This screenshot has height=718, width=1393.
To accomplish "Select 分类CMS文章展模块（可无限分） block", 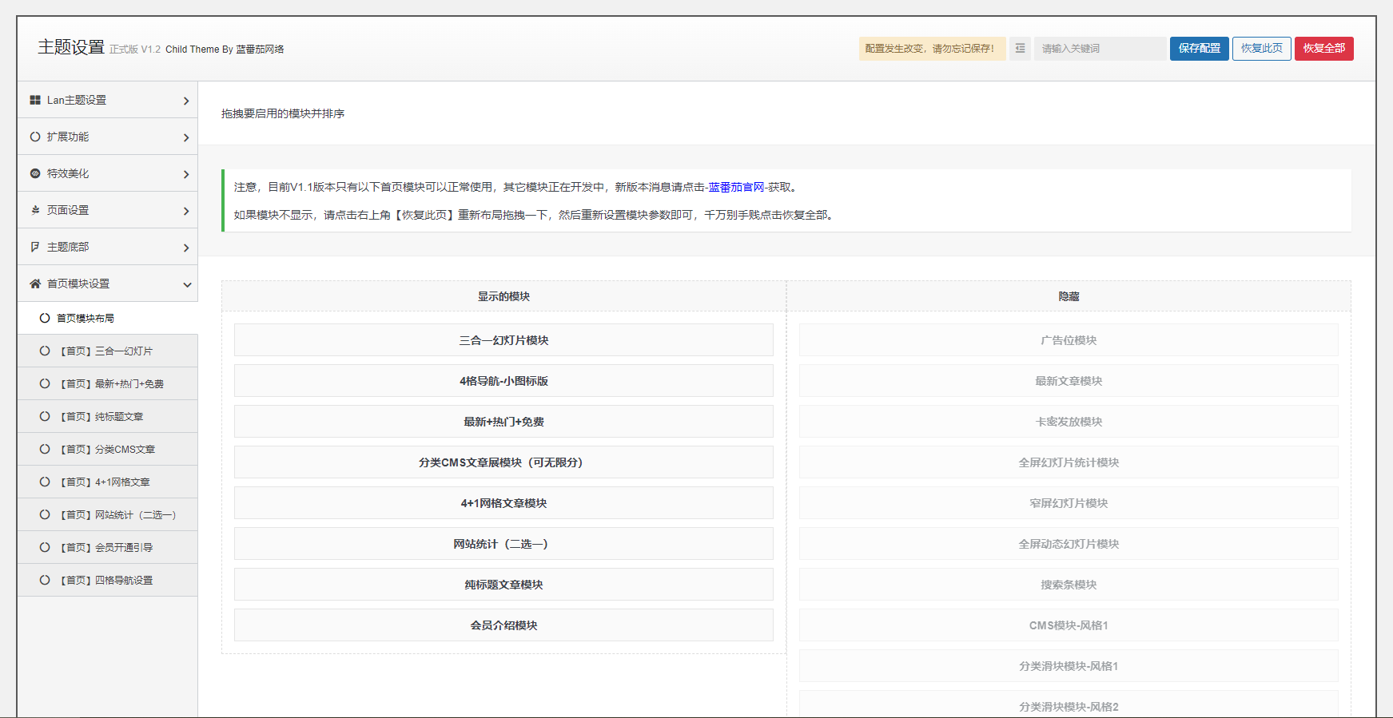I will [x=503, y=462].
